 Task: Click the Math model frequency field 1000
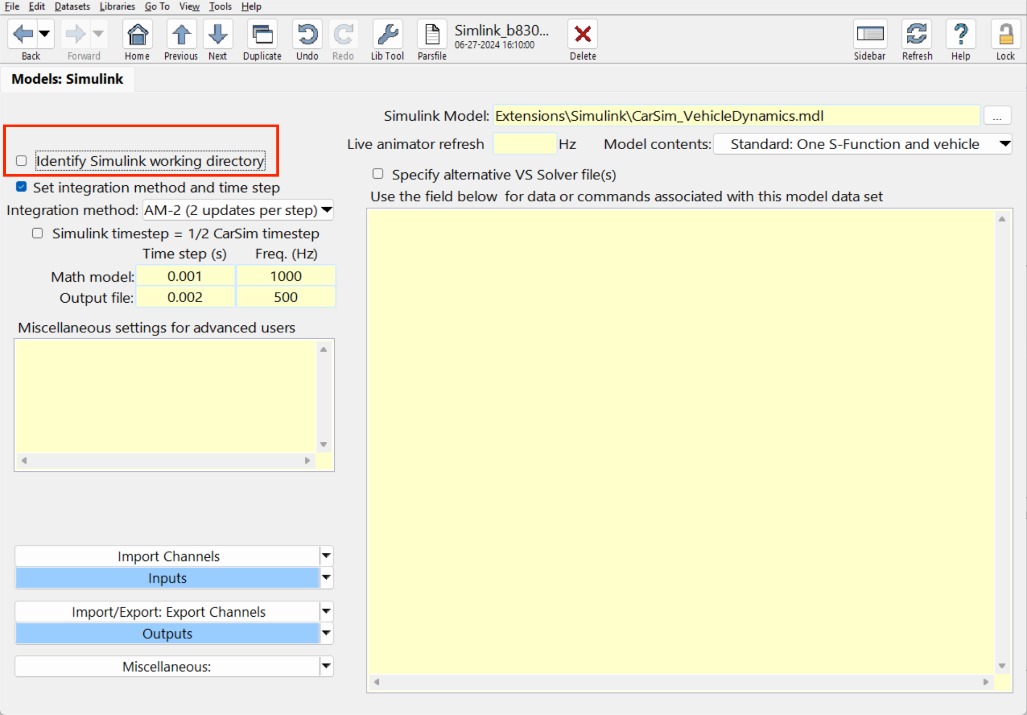pyautogui.click(x=286, y=276)
